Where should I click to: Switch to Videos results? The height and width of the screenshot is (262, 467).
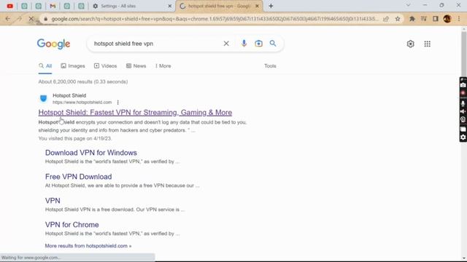click(x=105, y=66)
